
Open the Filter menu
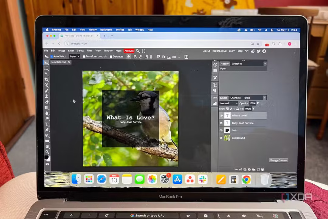tap(90, 51)
